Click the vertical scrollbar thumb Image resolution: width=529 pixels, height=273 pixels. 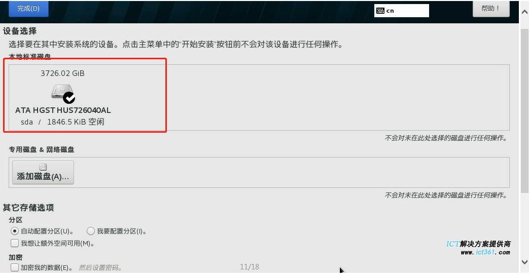pos(524,110)
